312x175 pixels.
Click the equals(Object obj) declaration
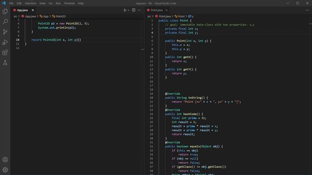[x=194, y=146]
